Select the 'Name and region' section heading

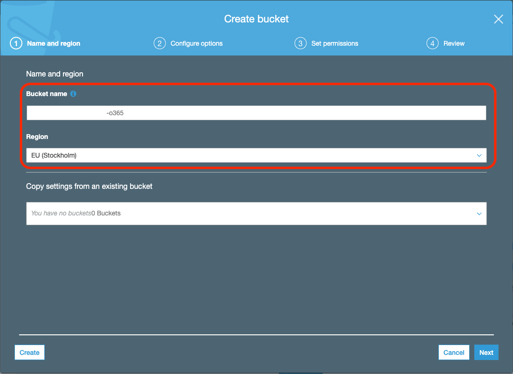coord(55,74)
